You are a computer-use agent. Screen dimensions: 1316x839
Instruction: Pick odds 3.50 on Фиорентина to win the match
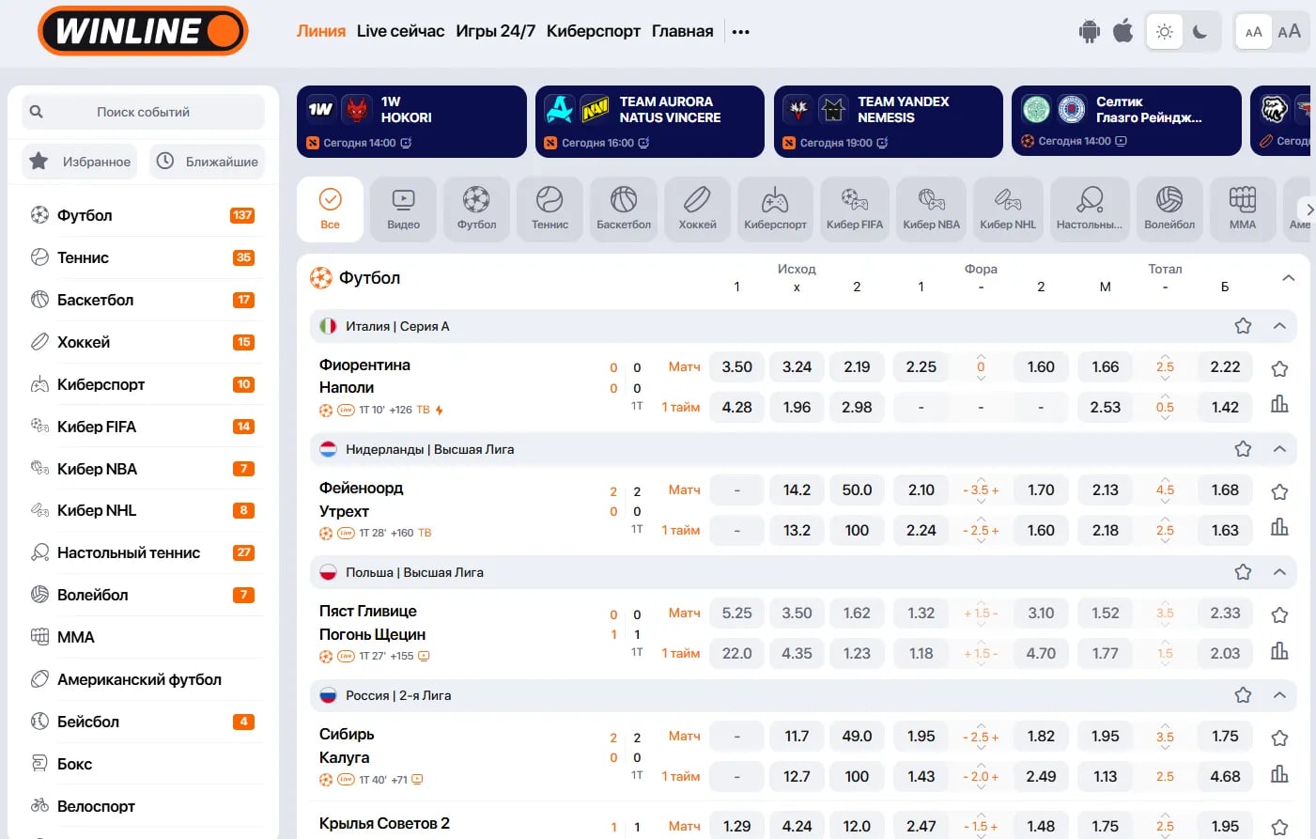pos(736,367)
